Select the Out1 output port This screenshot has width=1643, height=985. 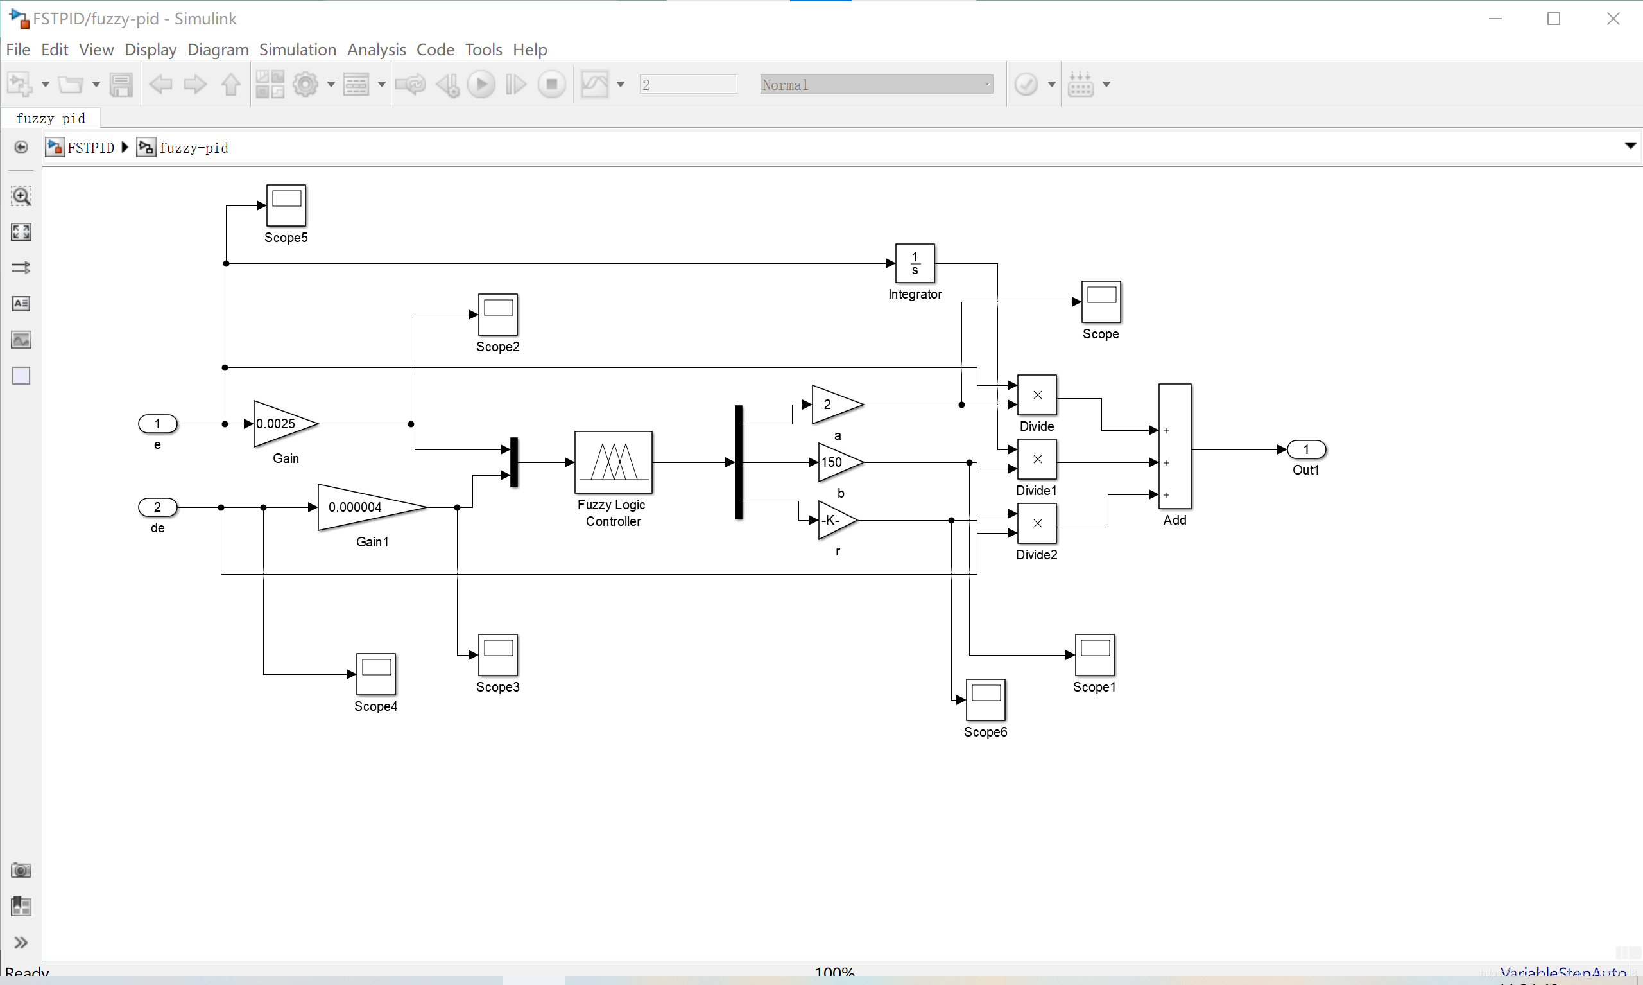point(1306,449)
